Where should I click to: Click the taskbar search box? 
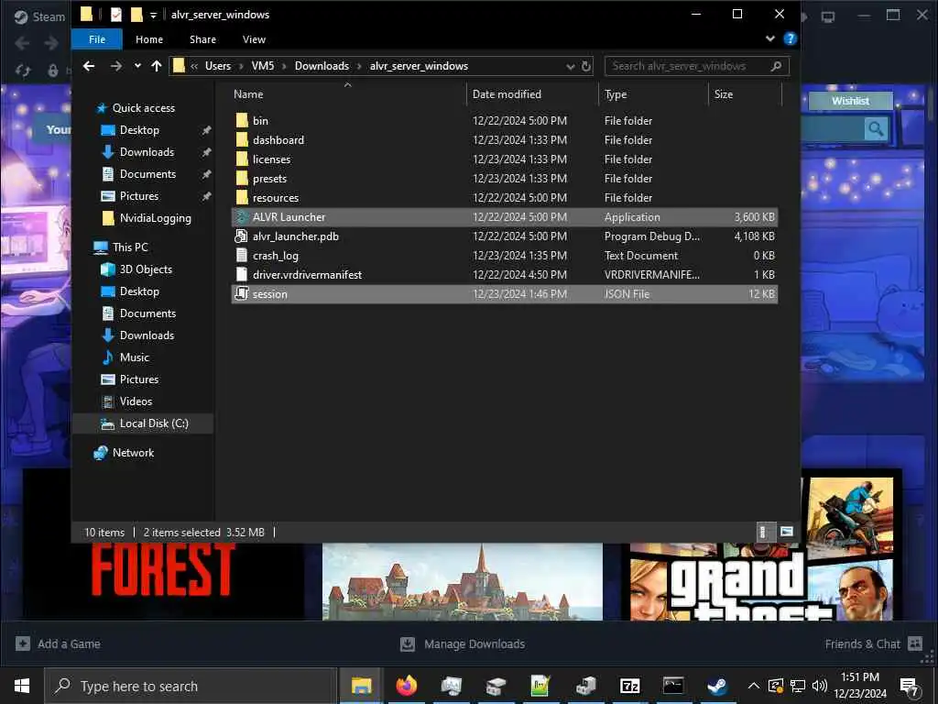[x=191, y=686]
